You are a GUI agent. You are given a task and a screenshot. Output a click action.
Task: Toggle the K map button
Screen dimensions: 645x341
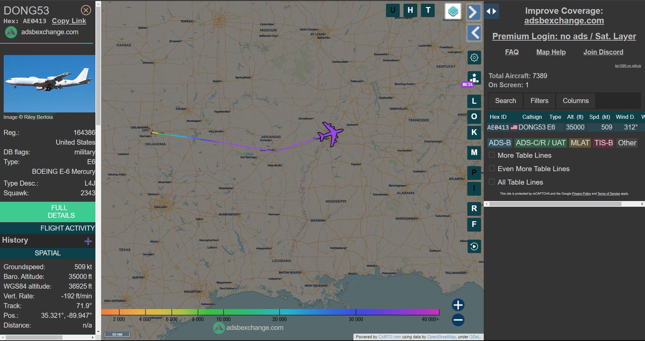[474, 132]
